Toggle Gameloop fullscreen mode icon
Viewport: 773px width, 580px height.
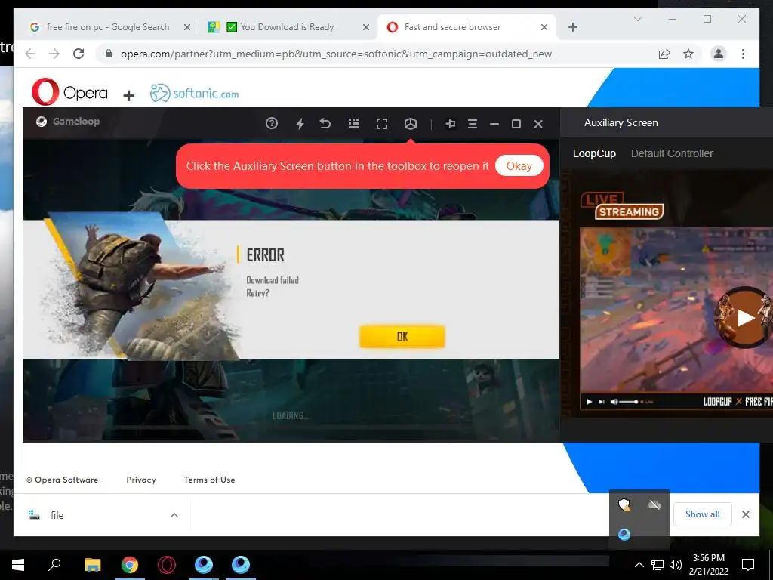pos(381,123)
